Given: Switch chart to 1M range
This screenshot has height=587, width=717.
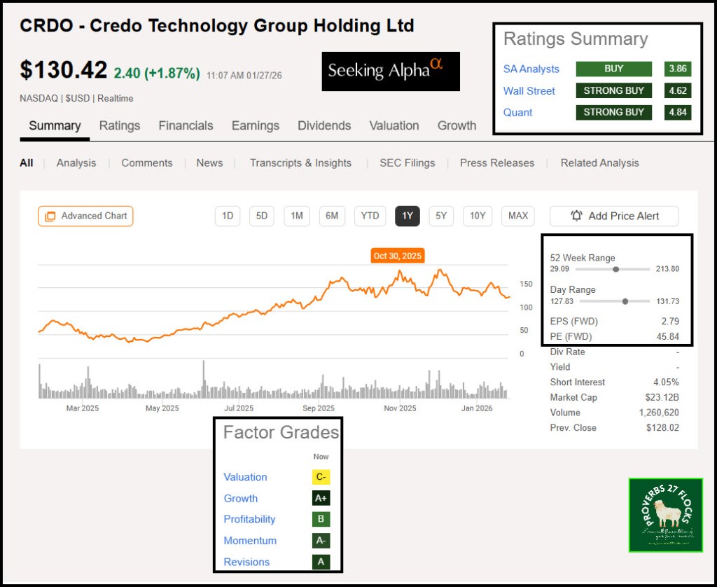Looking at the screenshot, I should pyautogui.click(x=297, y=216).
